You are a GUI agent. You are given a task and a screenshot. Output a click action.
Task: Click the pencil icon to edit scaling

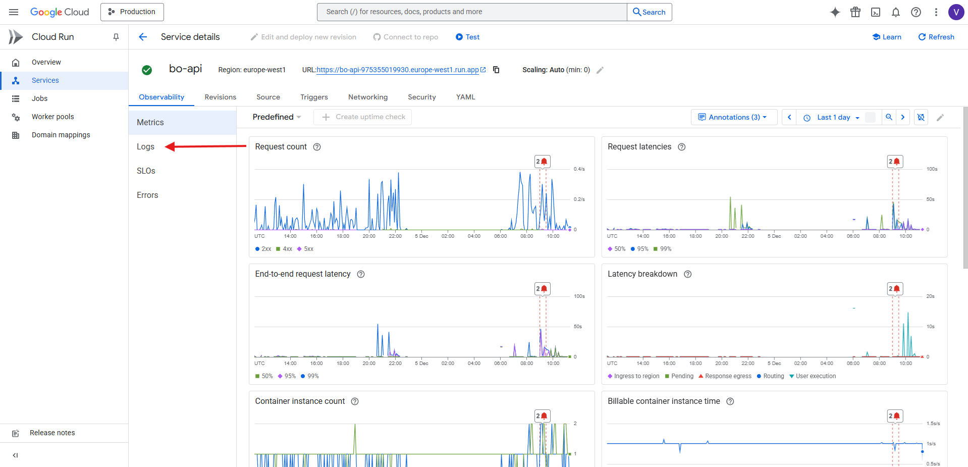pyautogui.click(x=601, y=70)
